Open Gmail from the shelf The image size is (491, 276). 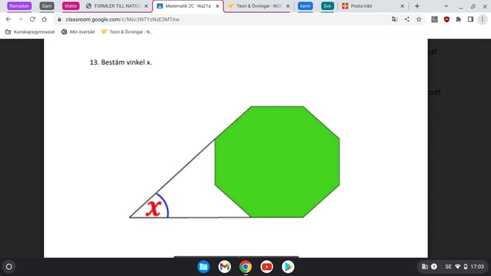tap(225, 267)
